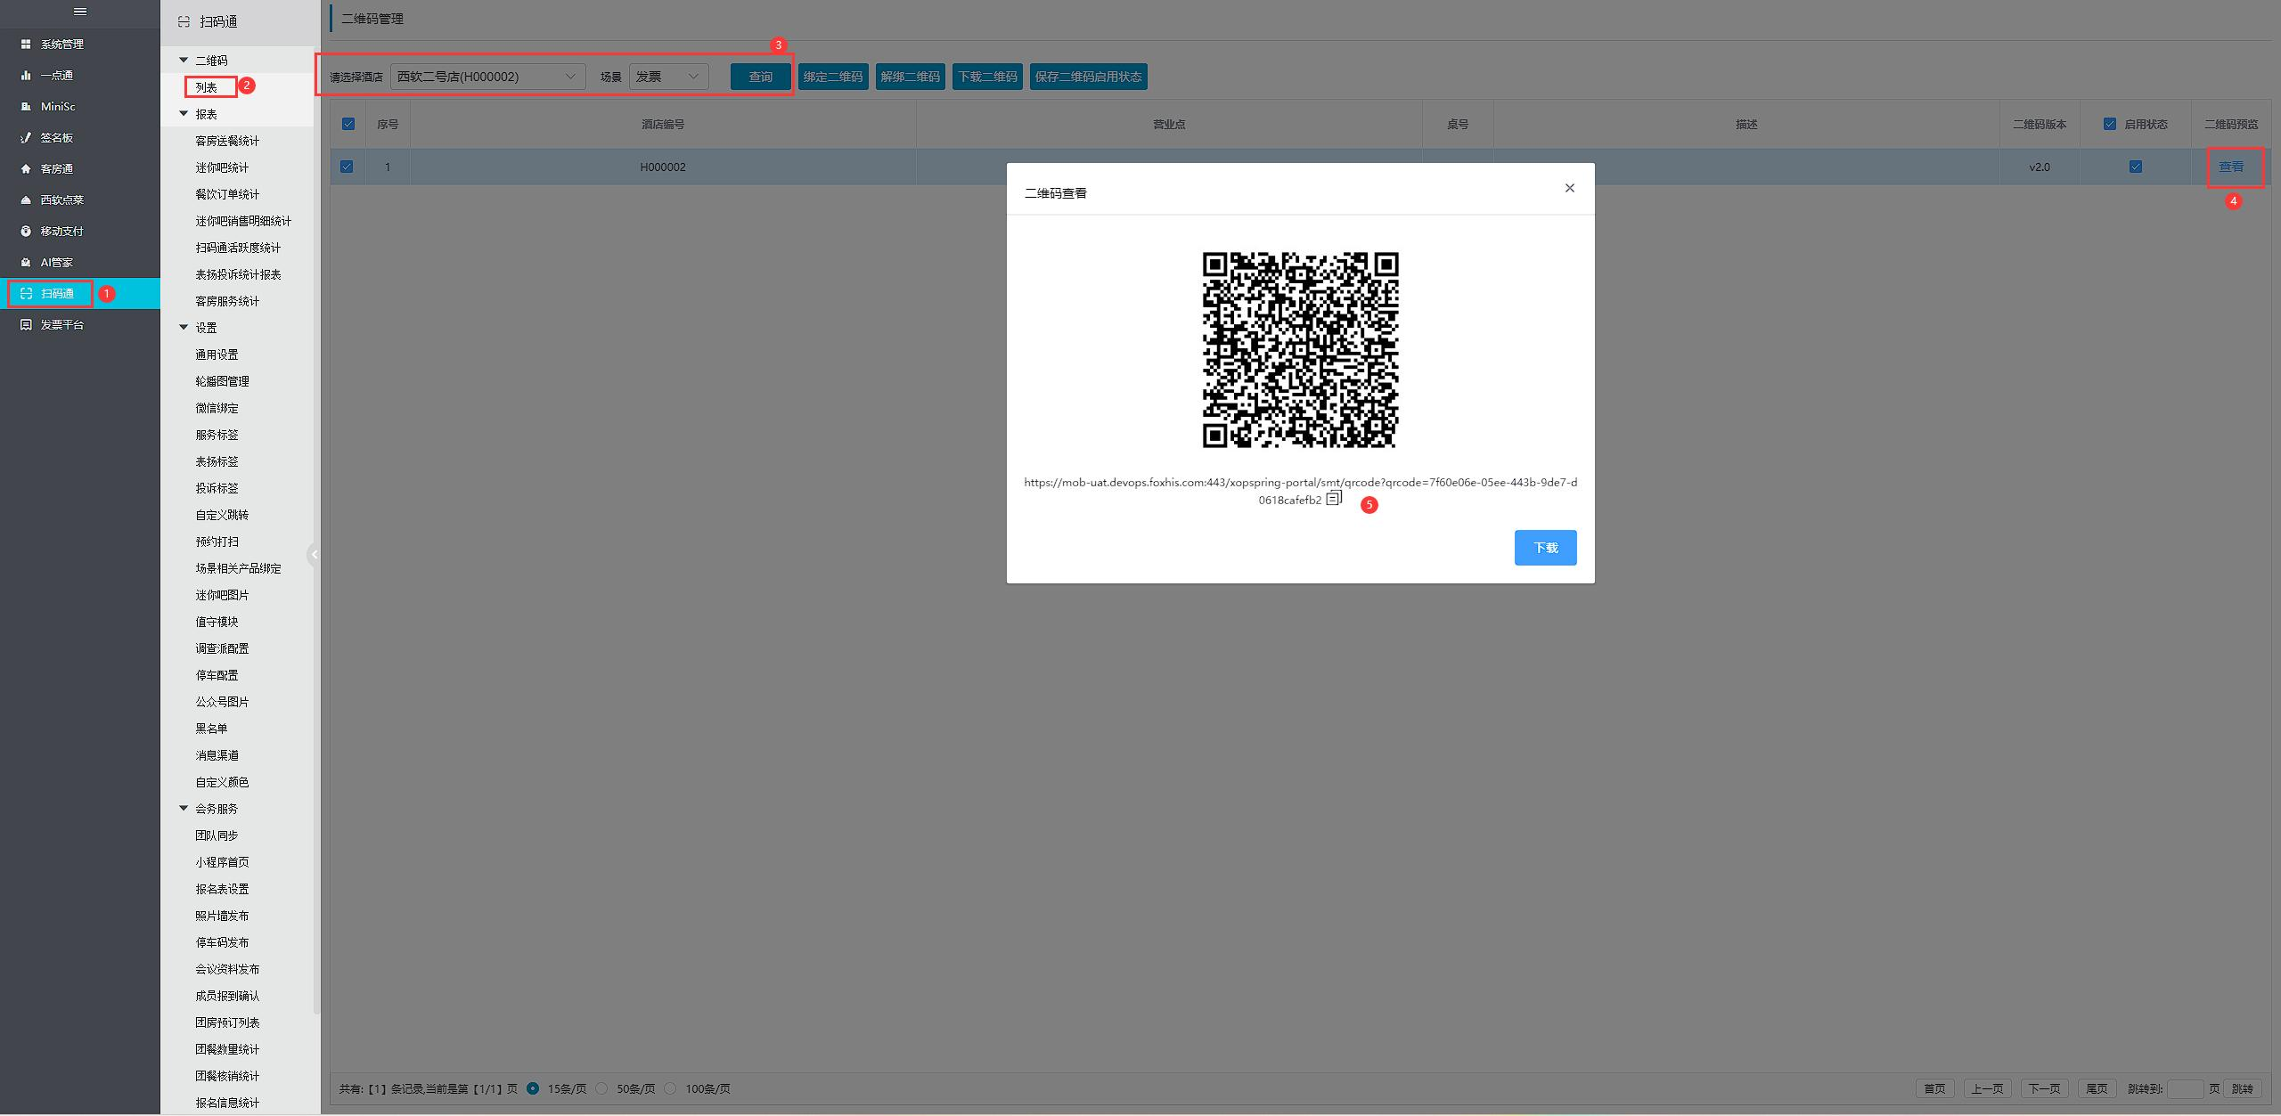Collapse the 设置 tree section
Screen dimensions: 2281x1116
tap(184, 328)
